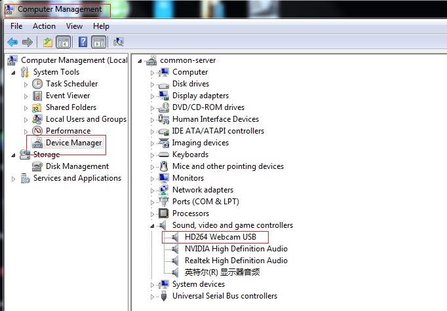Collapse the System Tools tree node
The width and height of the screenshot is (447, 311).
click(13, 73)
